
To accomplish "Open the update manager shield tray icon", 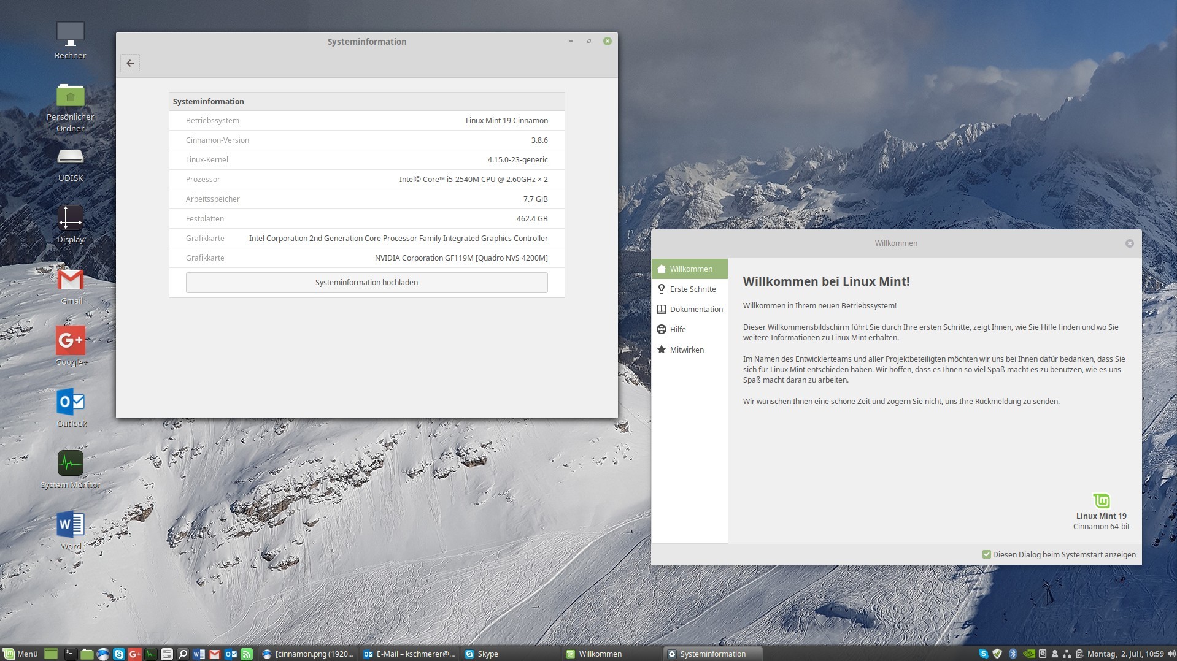I will tap(997, 654).
